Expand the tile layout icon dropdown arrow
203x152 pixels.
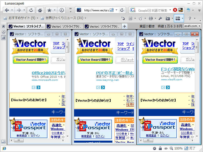tap(182, 18)
